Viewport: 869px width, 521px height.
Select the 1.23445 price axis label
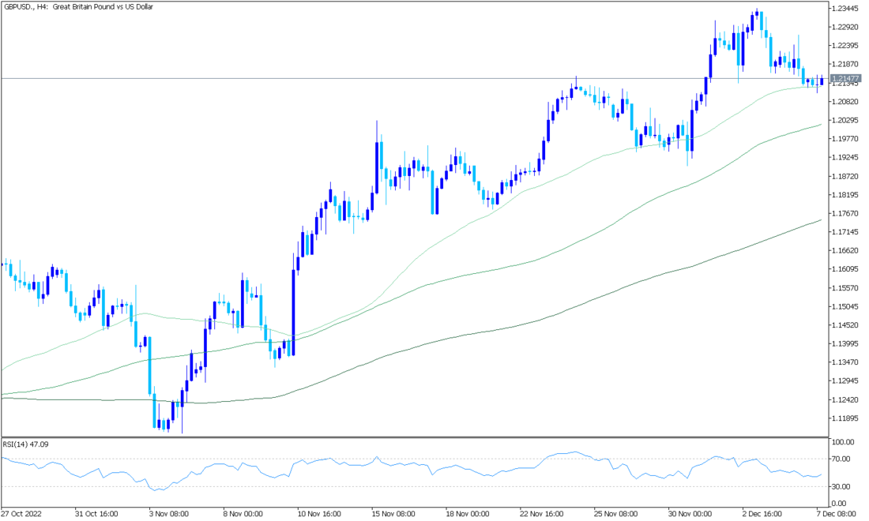pyautogui.click(x=844, y=8)
